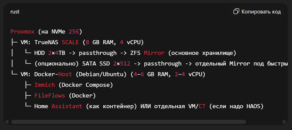Click the red "Assistant" word
Image resolution: width=292 pixels, height=130 pixels.
pos(67,106)
